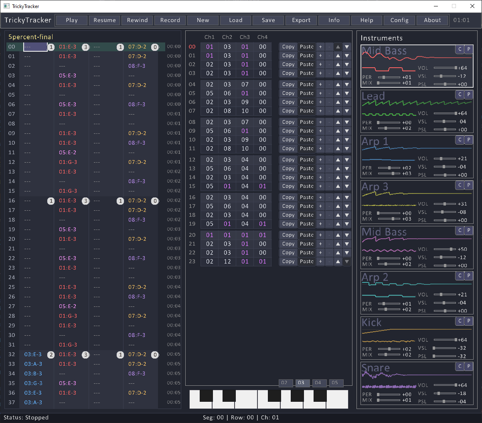Select octave tab 04 above the piano keyboard
Image resolution: width=482 pixels, height=423 pixels.
pos(319,383)
